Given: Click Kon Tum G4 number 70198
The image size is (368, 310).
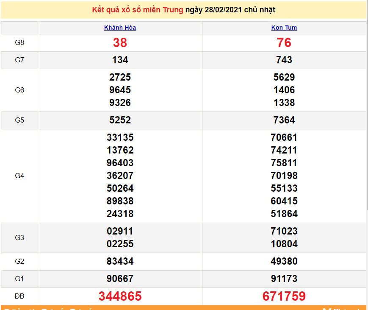Looking at the screenshot, I should pos(284,176).
